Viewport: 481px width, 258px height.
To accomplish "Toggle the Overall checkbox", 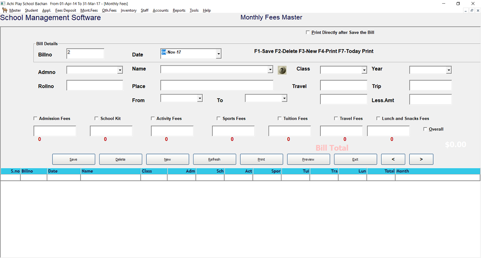I will coord(425,129).
